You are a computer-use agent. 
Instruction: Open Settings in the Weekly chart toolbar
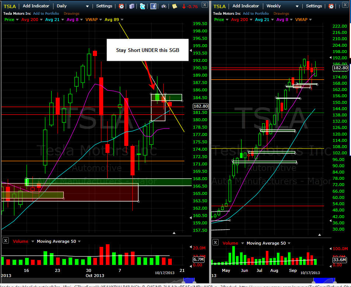pyautogui.click(x=314, y=6)
